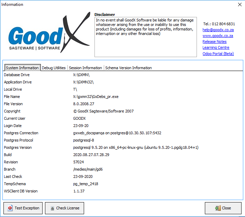
Task: Click the GoodX Sagteware Software logo
Action: click(49, 32)
